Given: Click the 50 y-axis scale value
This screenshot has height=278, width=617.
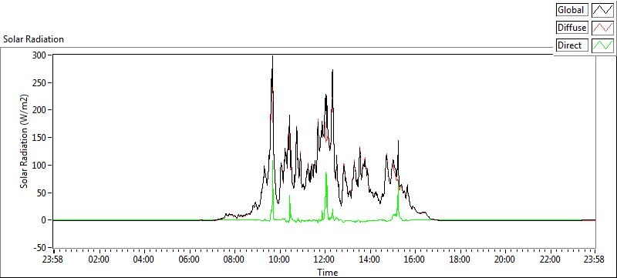Looking at the screenshot, I should pyautogui.click(x=42, y=193).
